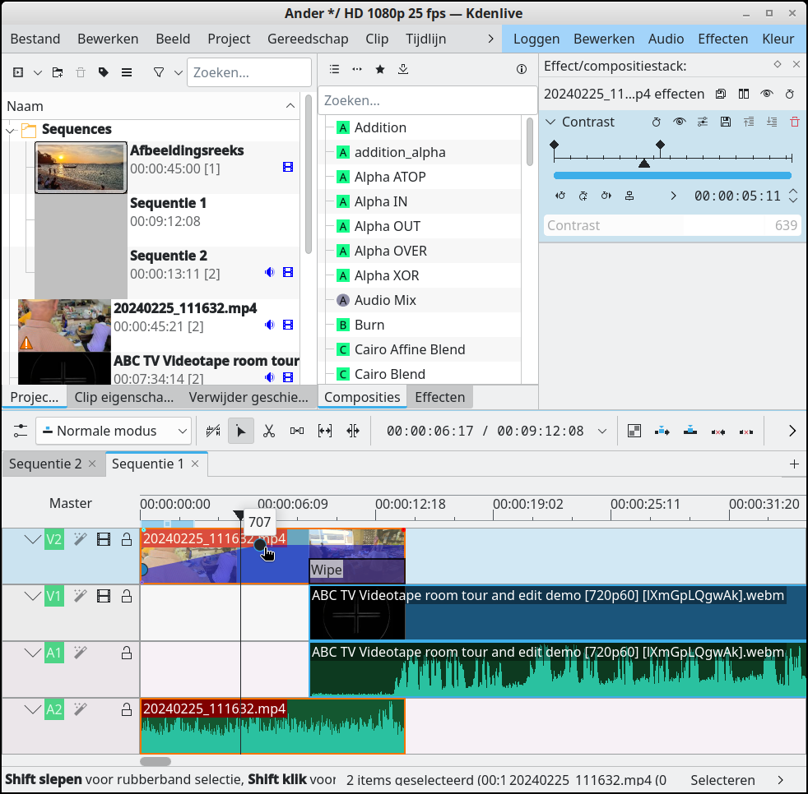Add a new sequence with the plus button

pyautogui.click(x=794, y=464)
